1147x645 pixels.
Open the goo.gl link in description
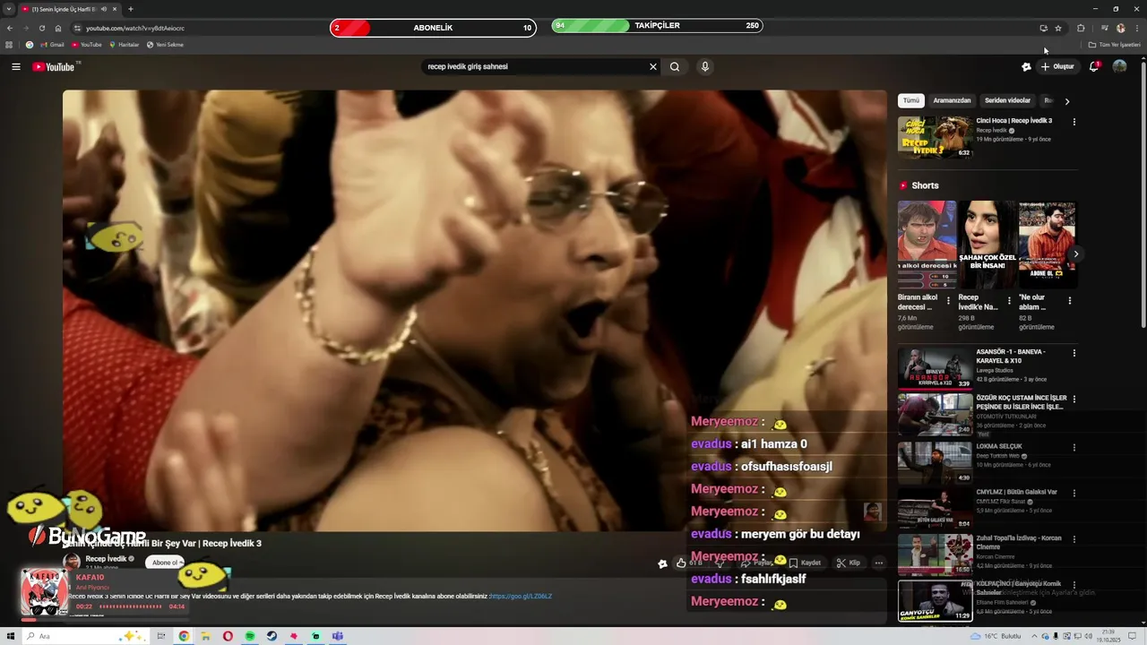(x=521, y=596)
